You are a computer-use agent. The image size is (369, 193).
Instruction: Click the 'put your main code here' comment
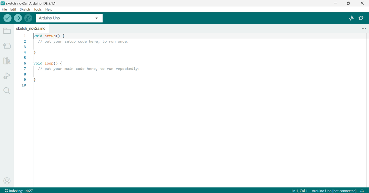tap(89, 69)
